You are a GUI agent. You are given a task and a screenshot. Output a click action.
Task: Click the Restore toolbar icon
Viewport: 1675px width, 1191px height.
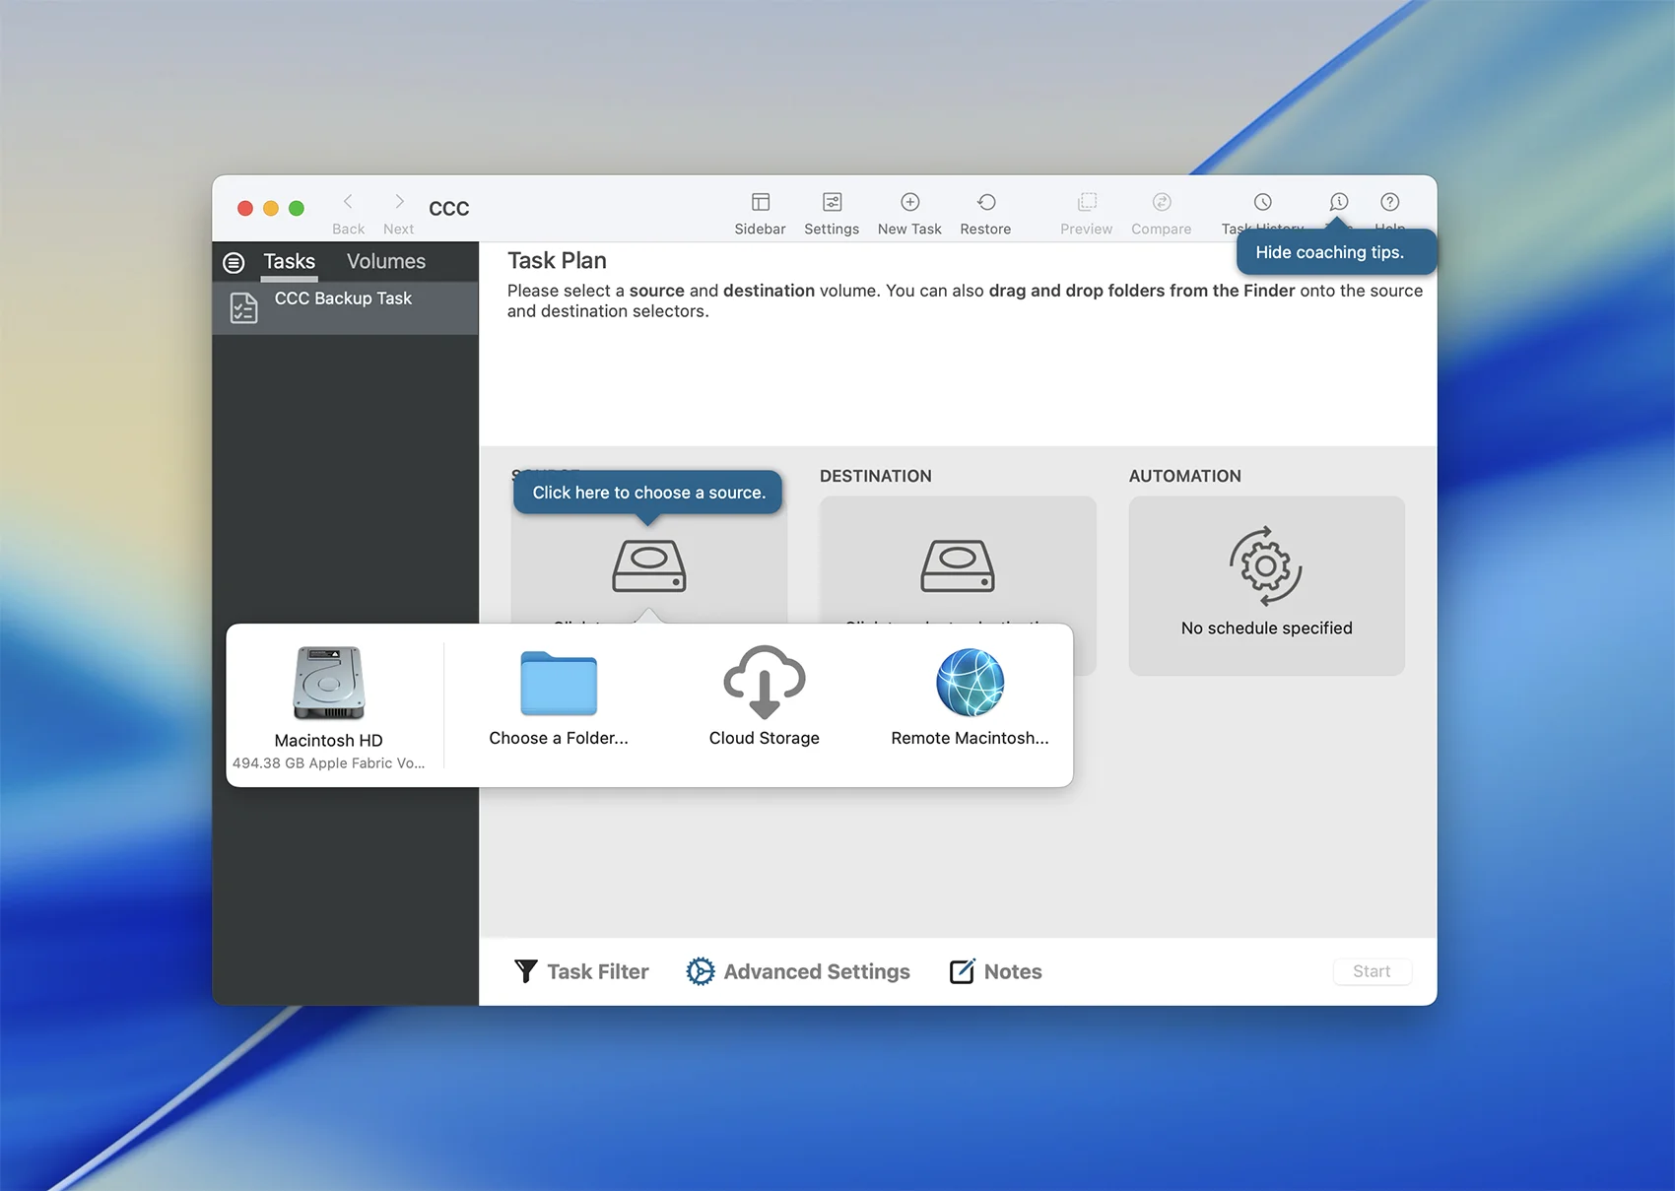pos(985,203)
